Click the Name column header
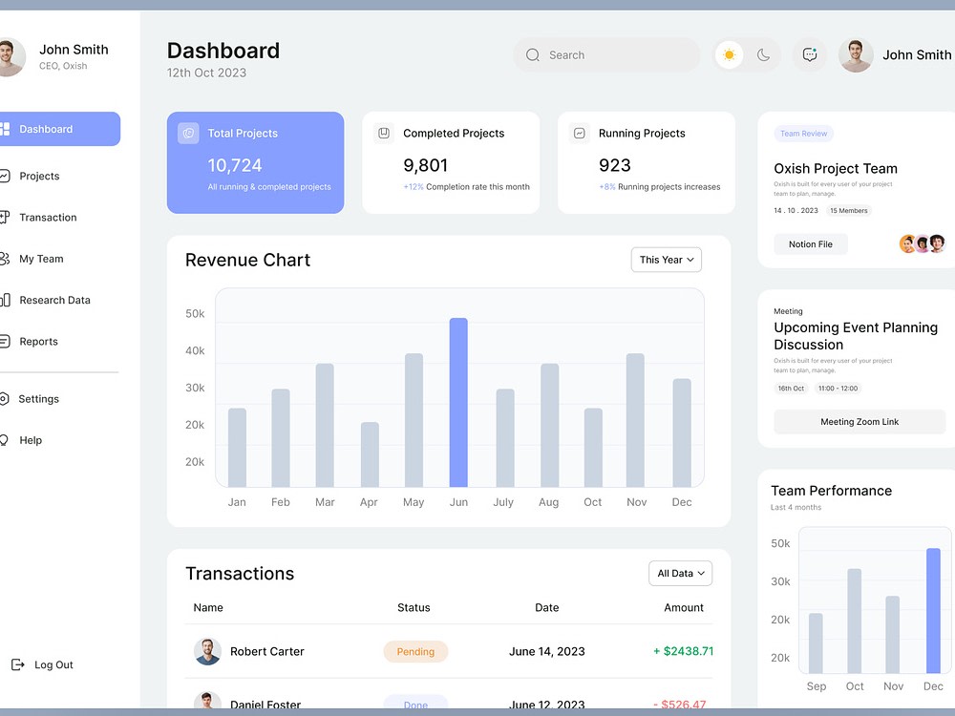 tap(208, 607)
